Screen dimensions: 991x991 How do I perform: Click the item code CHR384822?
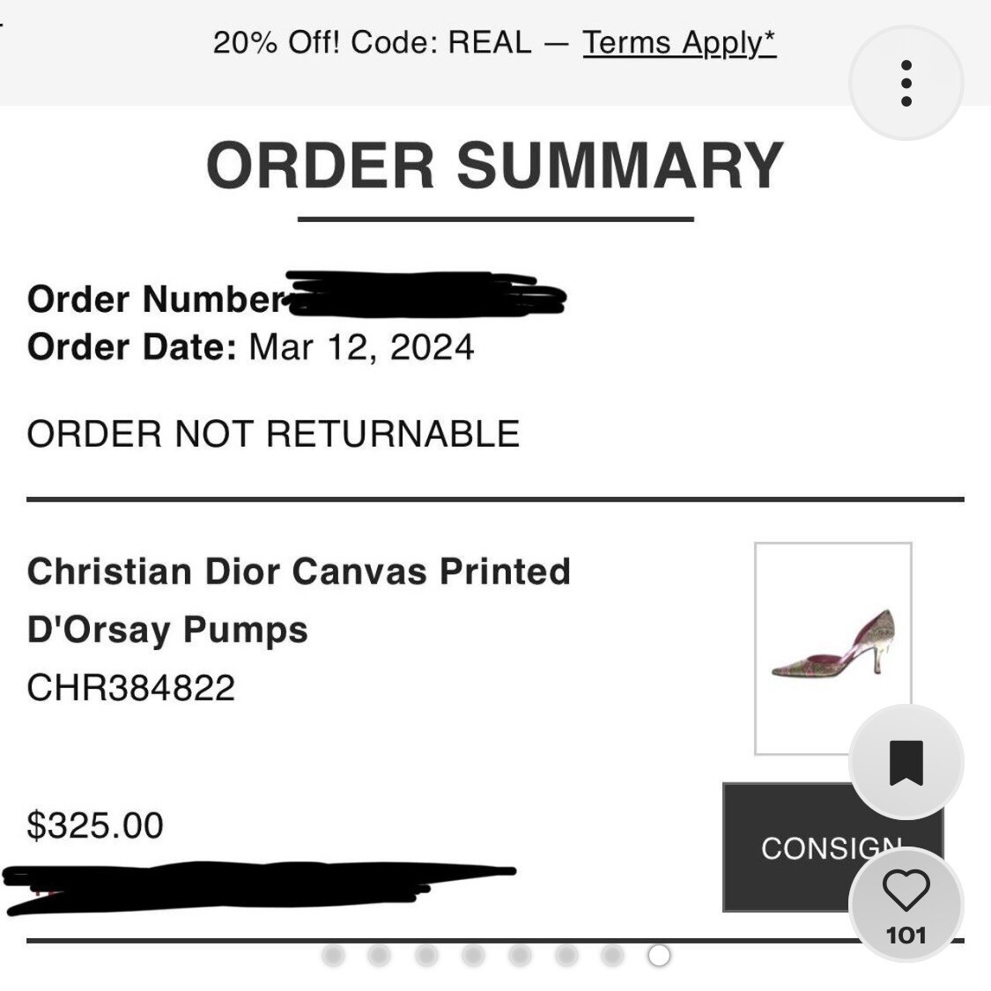click(131, 688)
